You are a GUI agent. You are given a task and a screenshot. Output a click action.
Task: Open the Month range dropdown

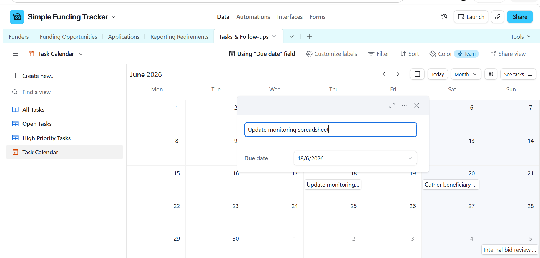[466, 74]
